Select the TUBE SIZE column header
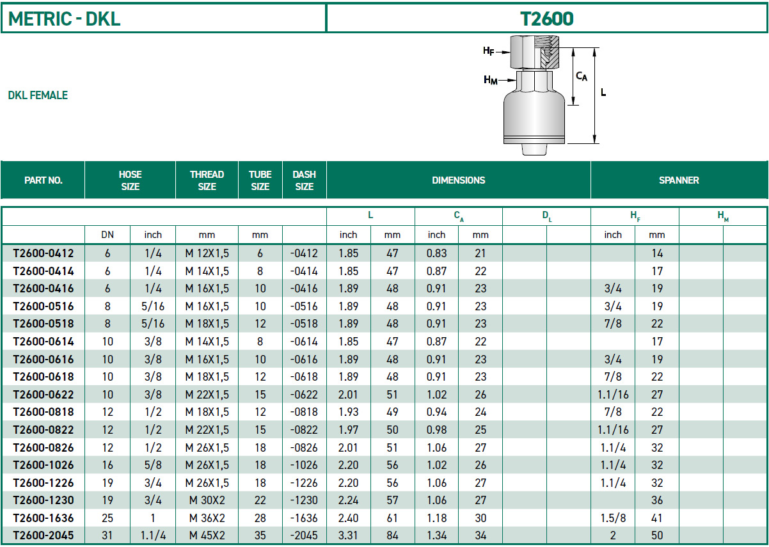 pos(260,180)
